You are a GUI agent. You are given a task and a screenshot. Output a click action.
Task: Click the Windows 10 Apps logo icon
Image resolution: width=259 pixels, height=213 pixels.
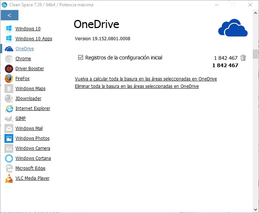click(9, 39)
